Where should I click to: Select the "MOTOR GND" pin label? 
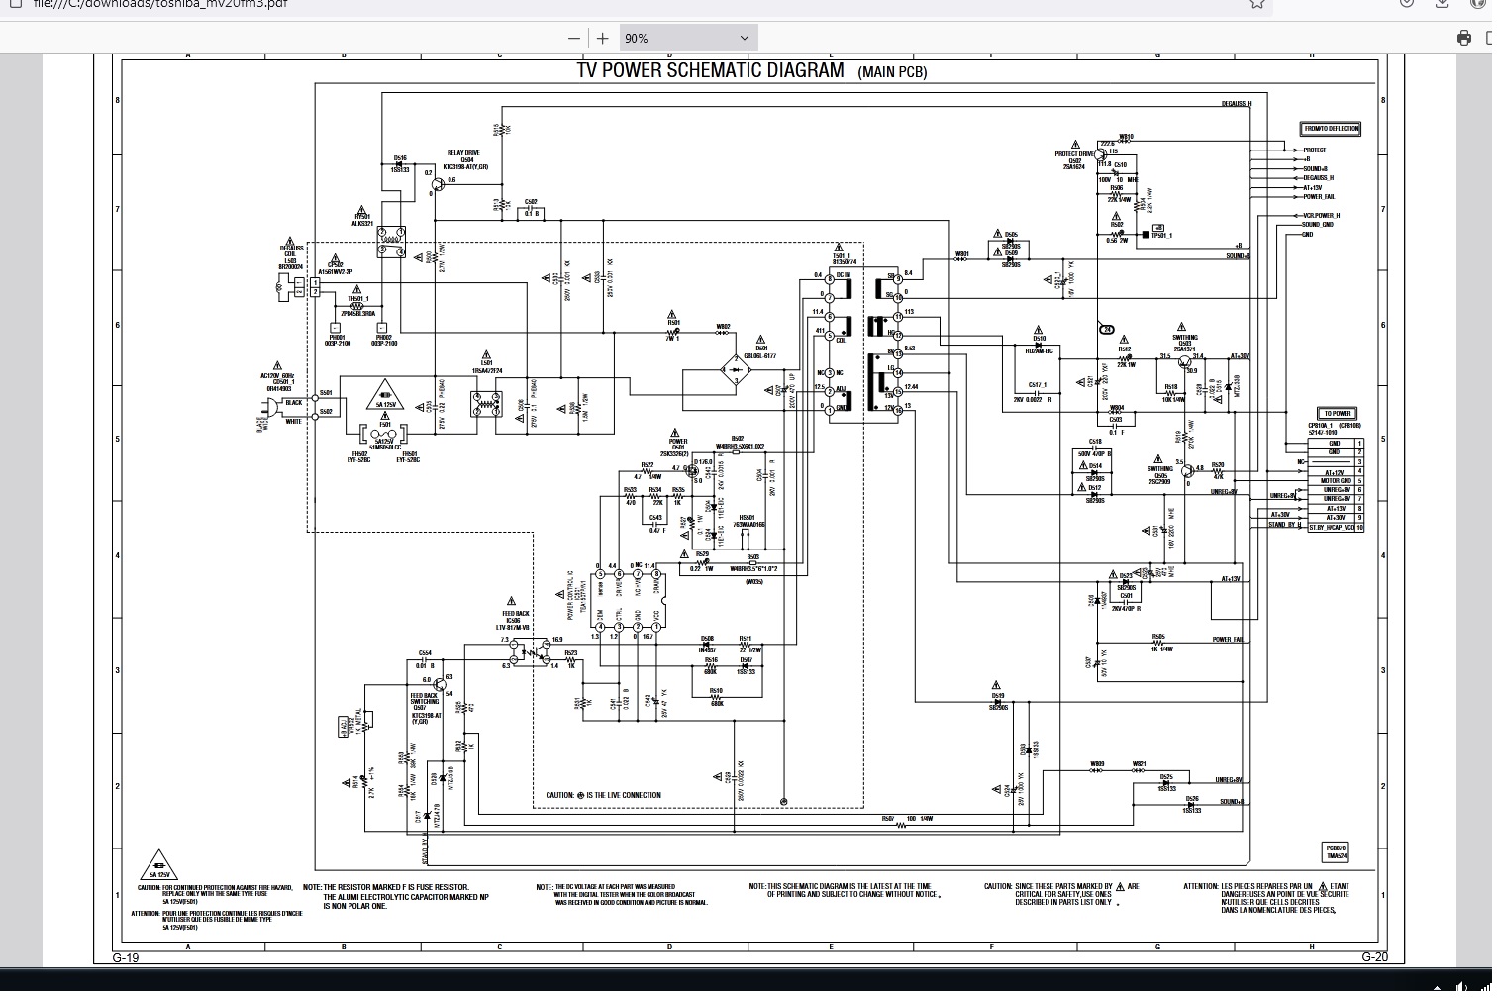pos(1336,481)
